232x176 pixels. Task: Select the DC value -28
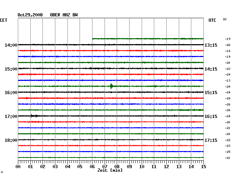[x=228, y=98]
